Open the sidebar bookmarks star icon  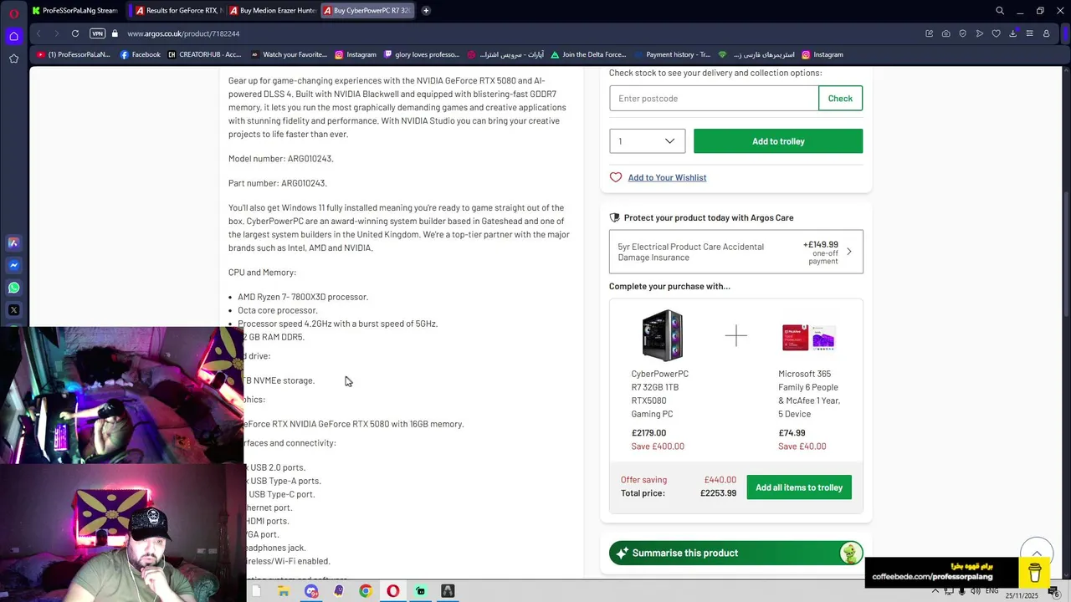[13, 59]
